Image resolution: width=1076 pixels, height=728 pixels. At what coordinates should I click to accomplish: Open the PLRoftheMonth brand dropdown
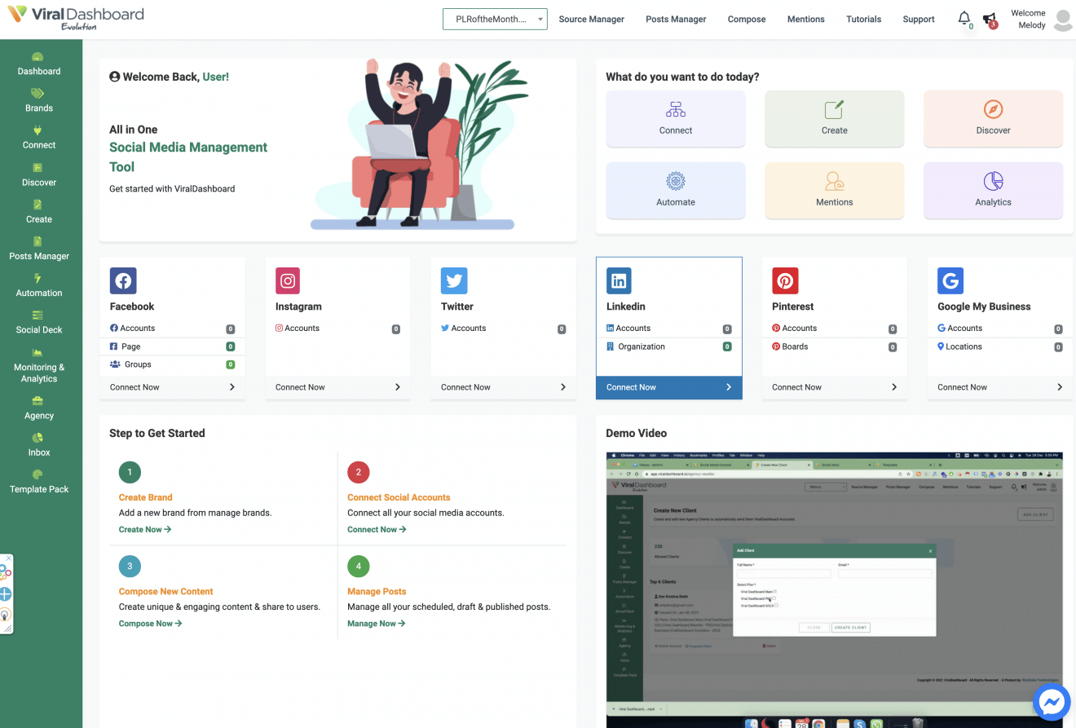pyautogui.click(x=495, y=19)
